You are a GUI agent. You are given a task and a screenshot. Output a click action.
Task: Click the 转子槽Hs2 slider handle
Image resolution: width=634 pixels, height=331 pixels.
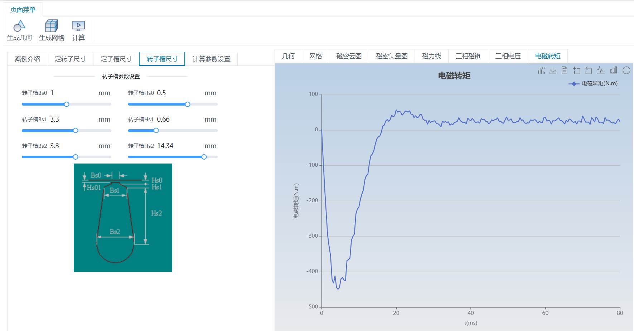pos(204,157)
